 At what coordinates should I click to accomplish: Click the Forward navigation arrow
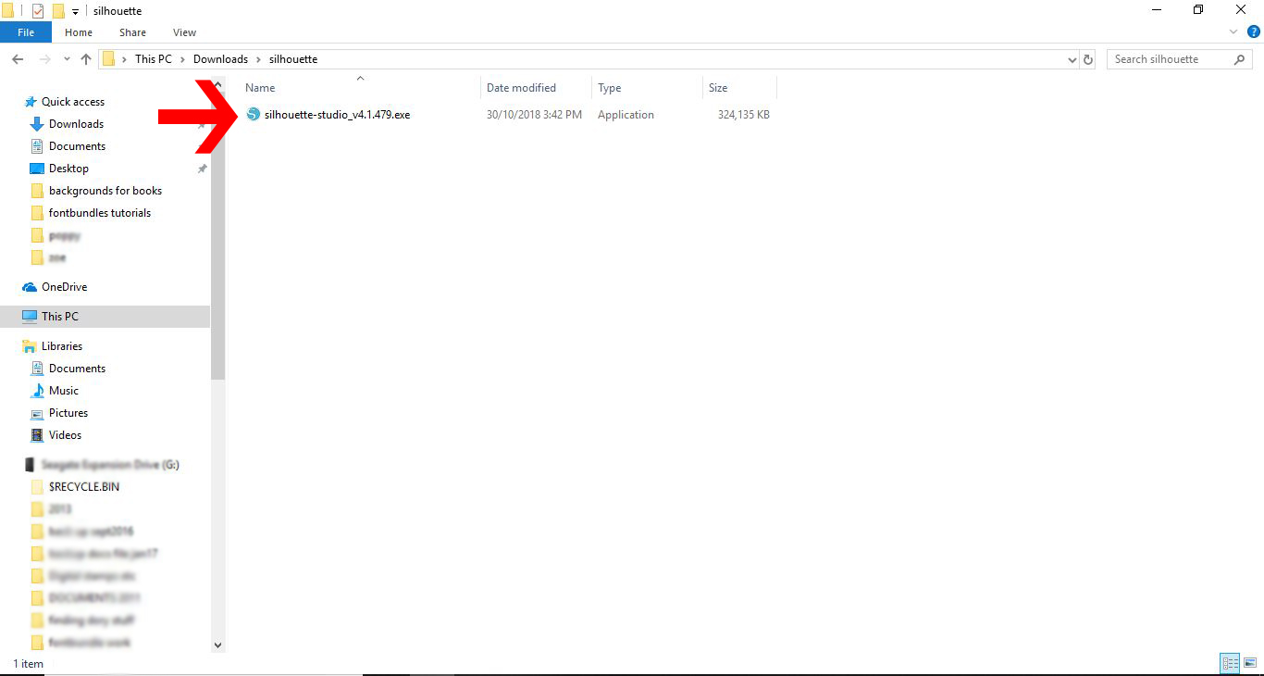[x=44, y=59]
